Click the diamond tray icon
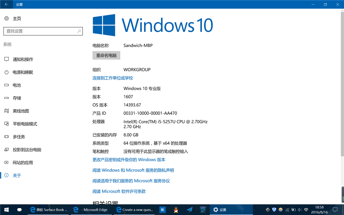344x215 pixels. coord(268,210)
